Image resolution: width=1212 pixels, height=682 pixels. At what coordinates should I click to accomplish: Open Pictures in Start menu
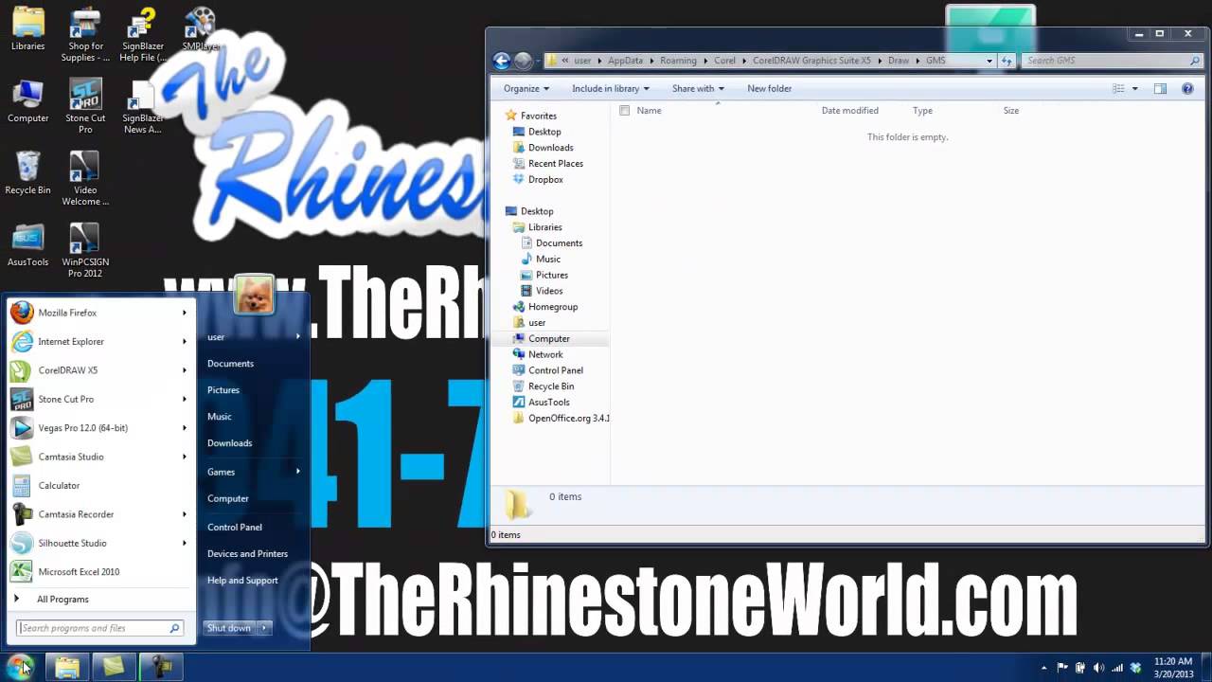pyautogui.click(x=223, y=390)
